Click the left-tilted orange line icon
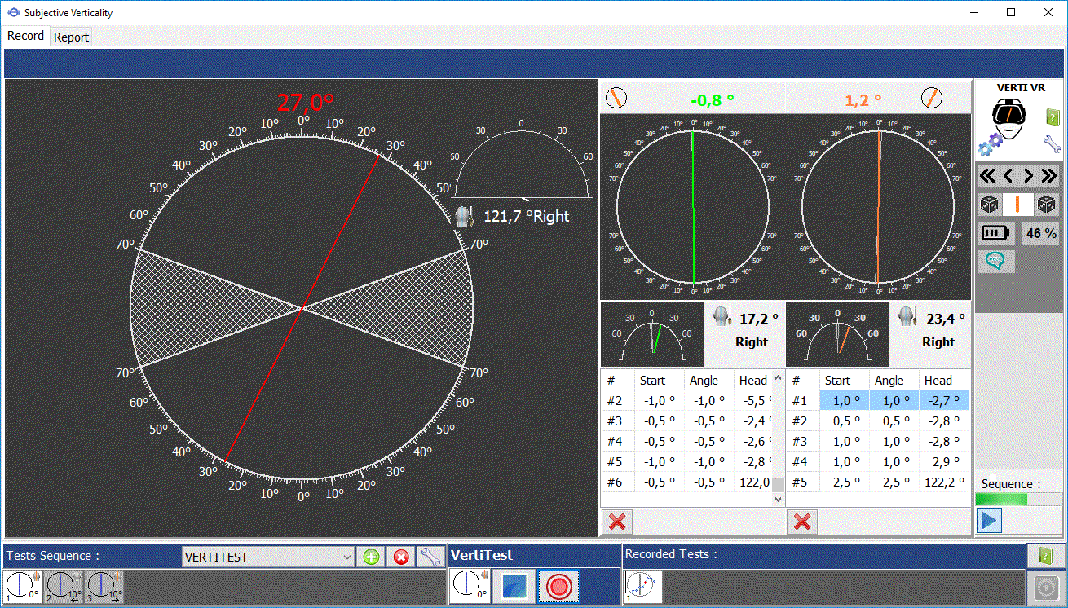 616,99
